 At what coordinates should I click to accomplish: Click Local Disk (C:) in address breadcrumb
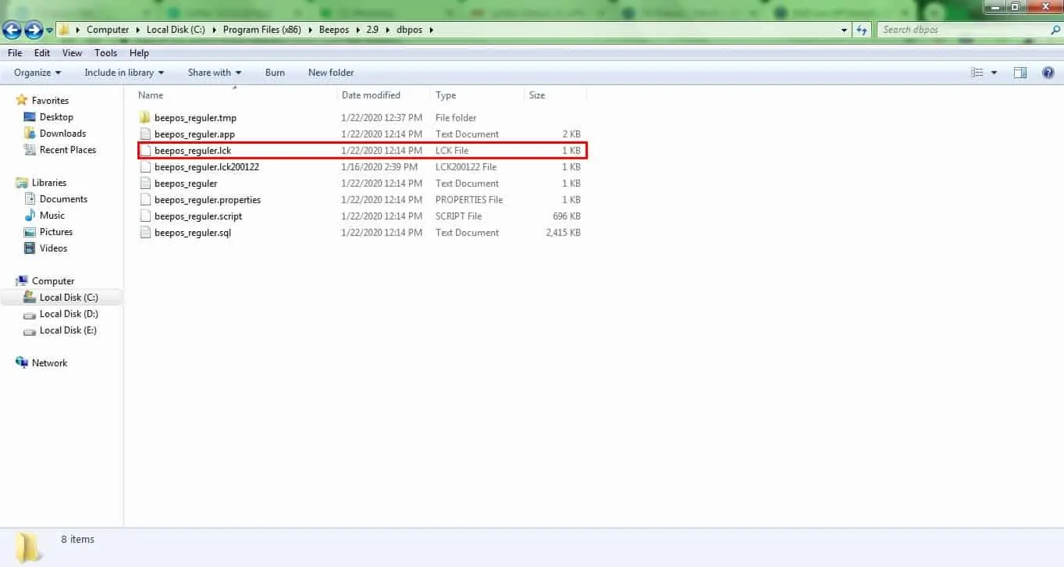coord(176,30)
